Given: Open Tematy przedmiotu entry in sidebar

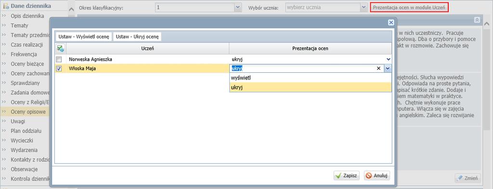Looking at the screenshot, I should (30, 35).
